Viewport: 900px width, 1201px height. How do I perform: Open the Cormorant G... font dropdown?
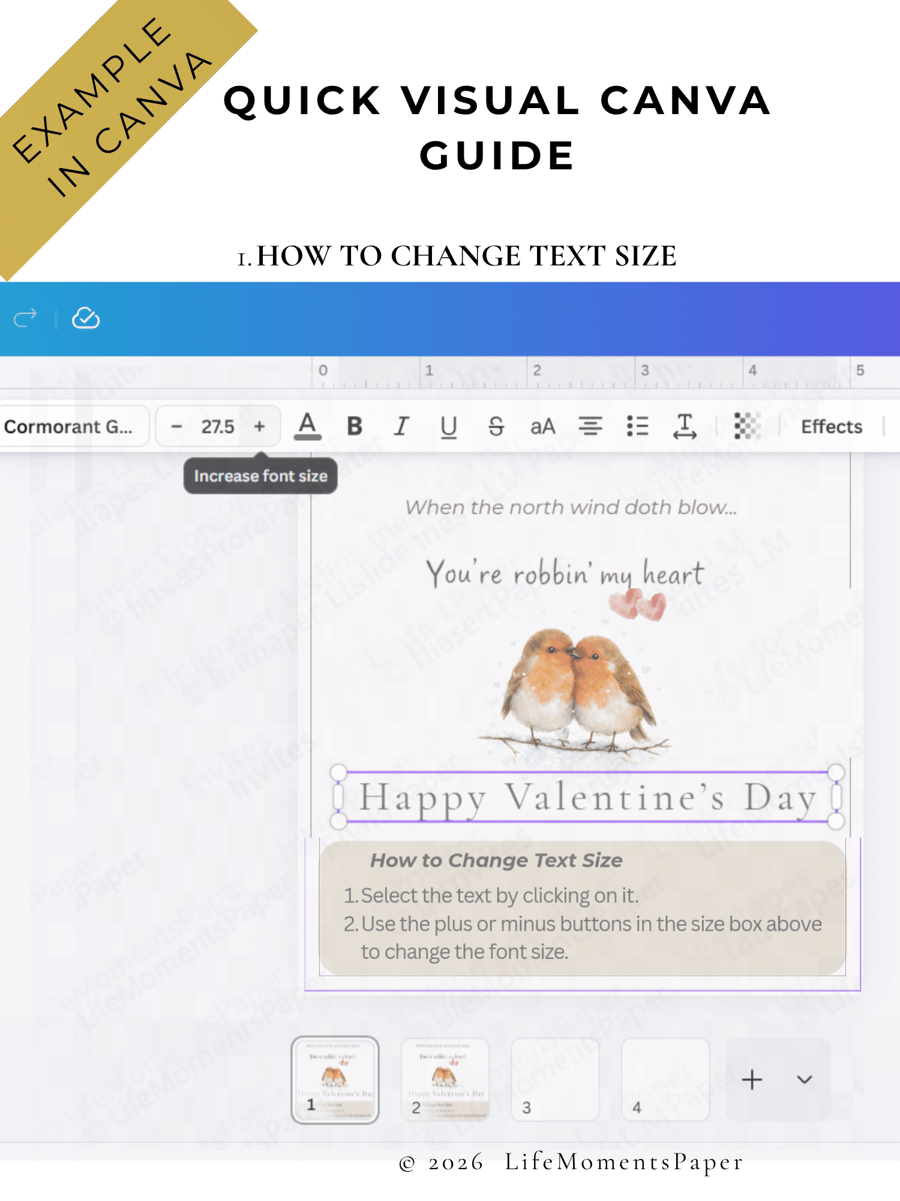(x=74, y=426)
